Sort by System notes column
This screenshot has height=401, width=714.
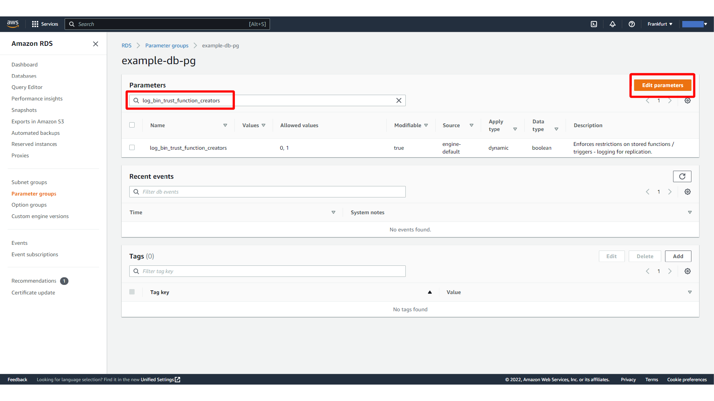pos(690,212)
